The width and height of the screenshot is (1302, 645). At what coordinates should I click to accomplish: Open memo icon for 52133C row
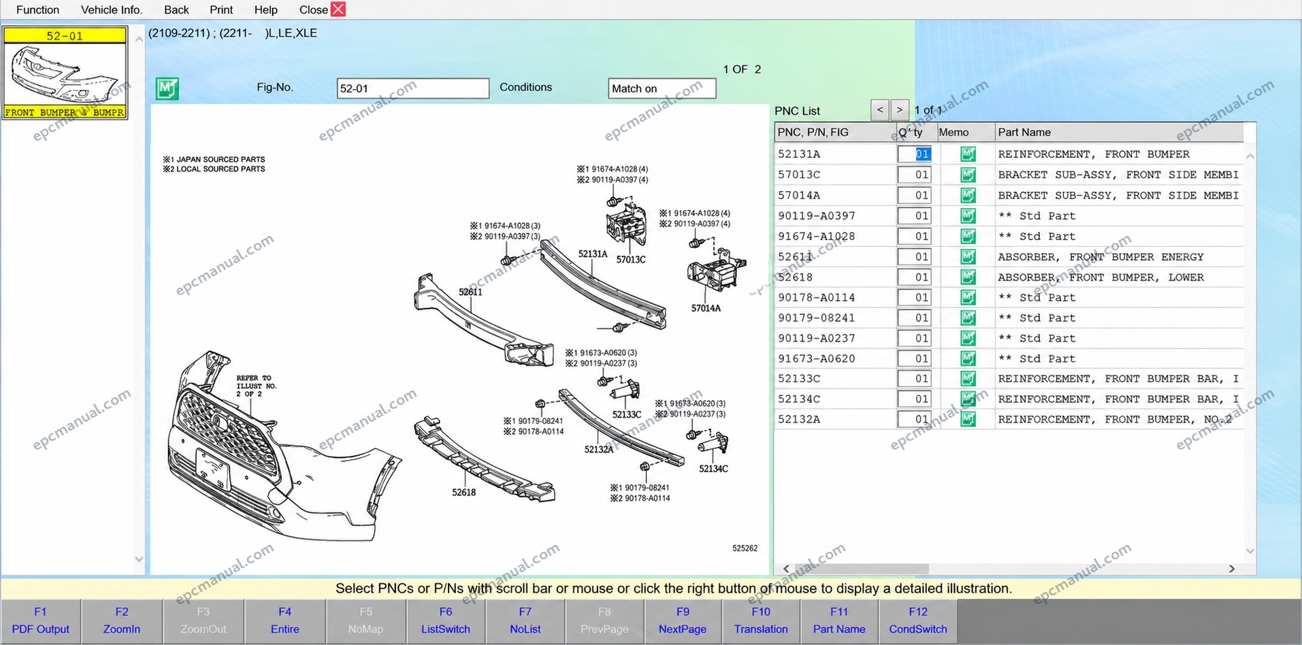tap(967, 378)
